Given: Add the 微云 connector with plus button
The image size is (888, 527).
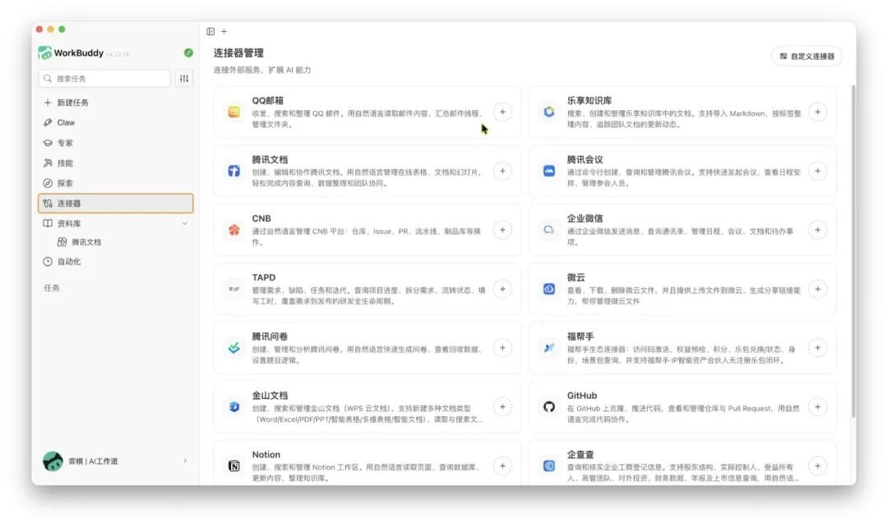Looking at the screenshot, I should pyautogui.click(x=817, y=289).
